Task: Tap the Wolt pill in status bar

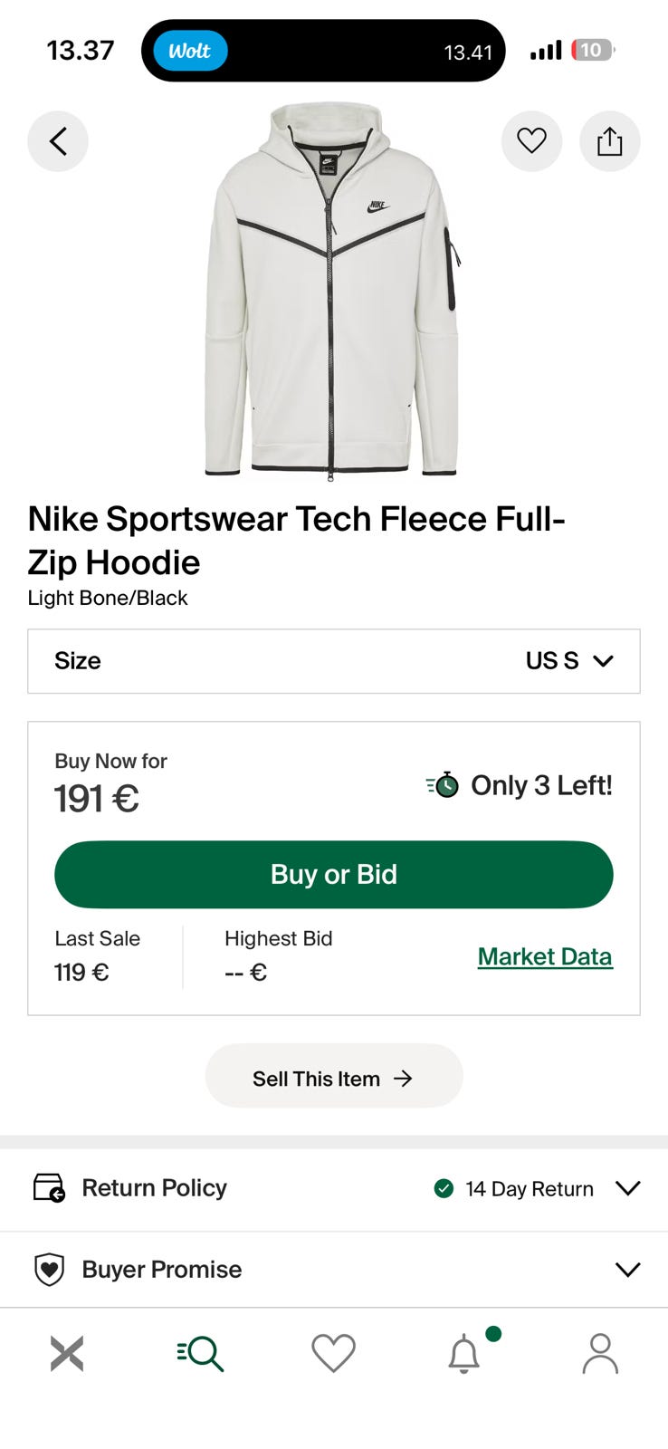Action: point(190,51)
